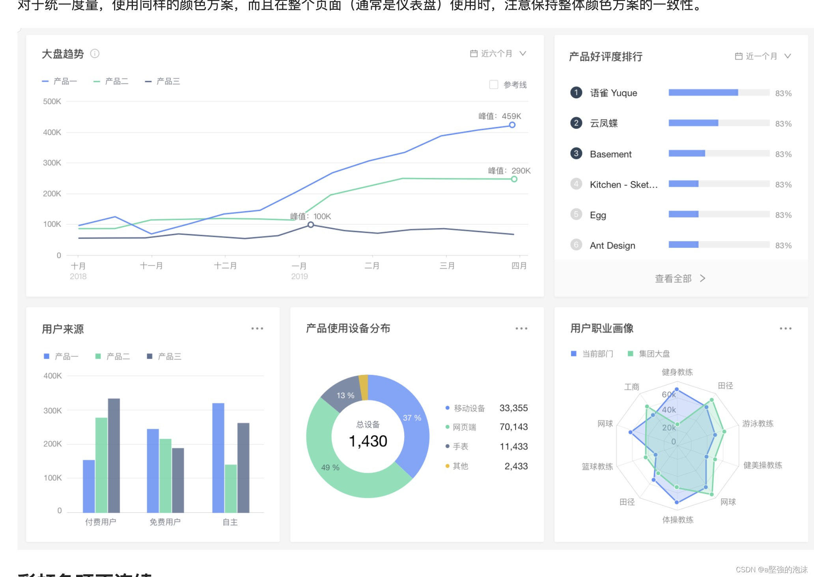Click rank badge 4 next to Kitchen - Sket…
The height and width of the screenshot is (577, 814).
pyautogui.click(x=576, y=184)
